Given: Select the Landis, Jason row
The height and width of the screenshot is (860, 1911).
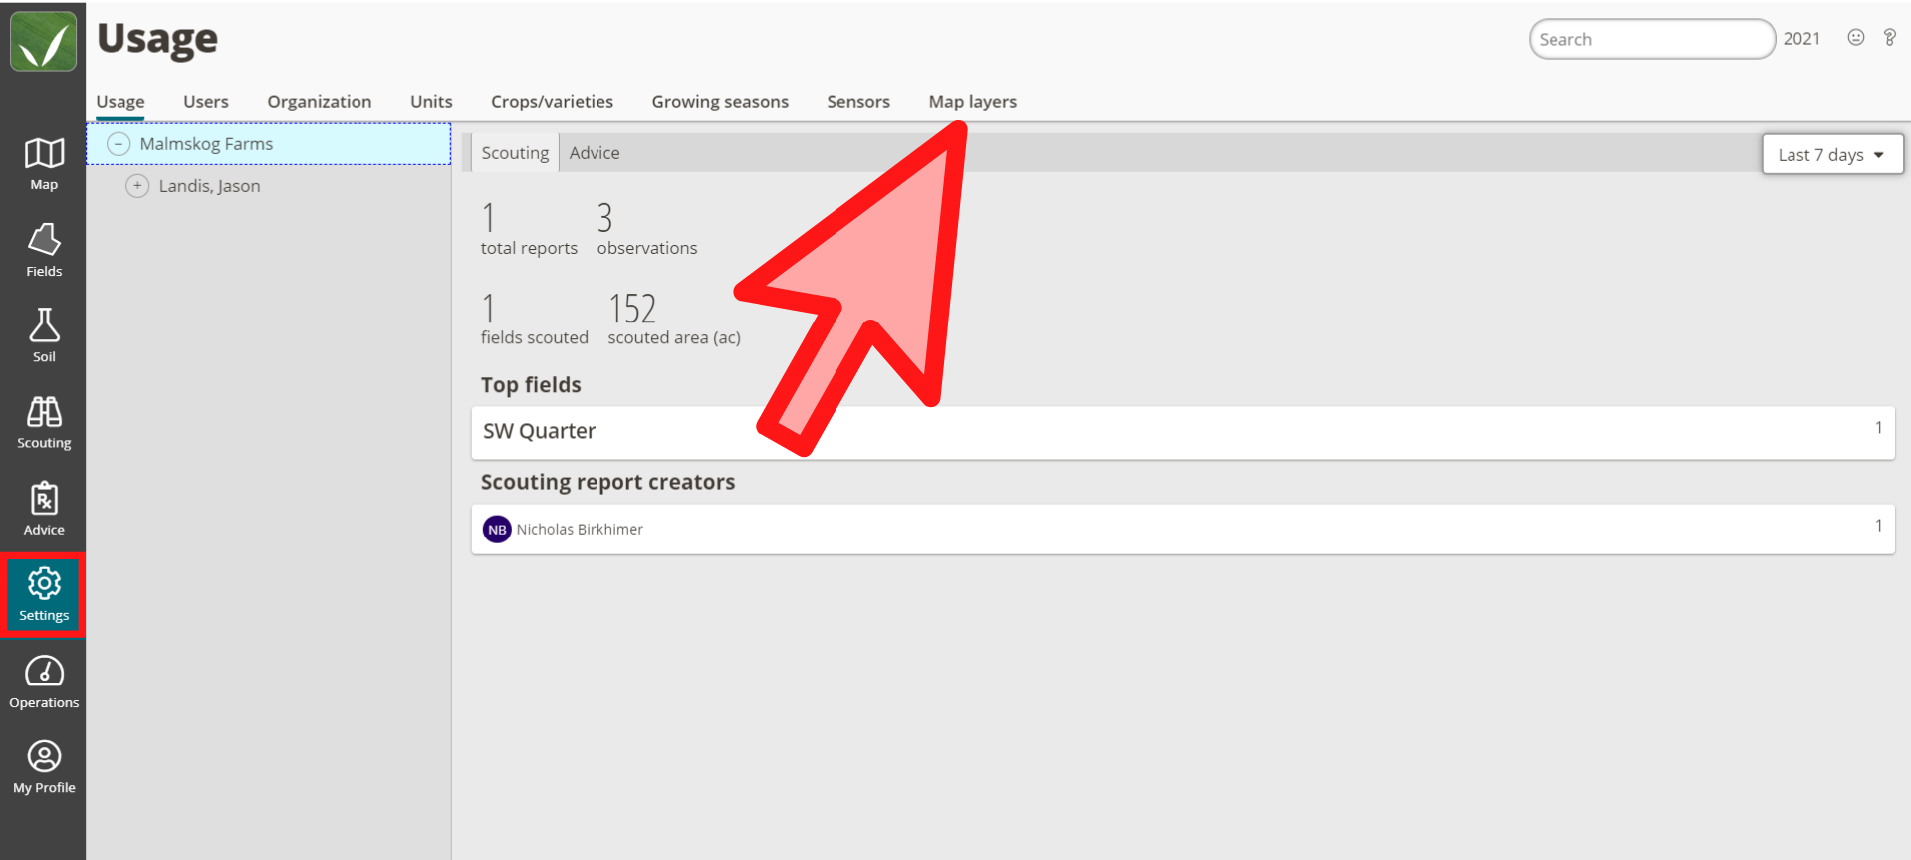Looking at the screenshot, I should [269, 186].
